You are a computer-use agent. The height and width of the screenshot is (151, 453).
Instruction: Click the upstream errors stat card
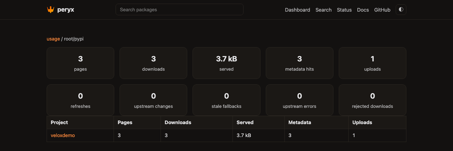point(299,100)
